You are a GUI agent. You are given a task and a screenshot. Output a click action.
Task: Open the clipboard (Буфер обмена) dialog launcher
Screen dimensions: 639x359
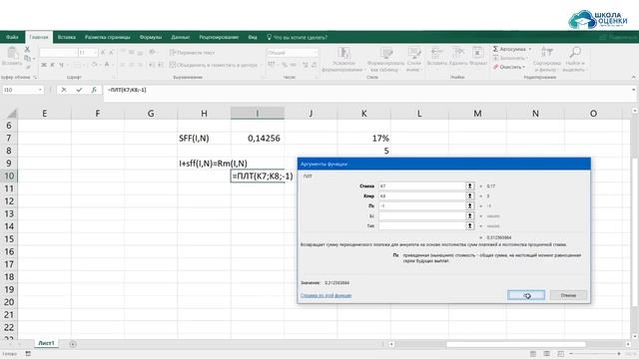pyautogui.click(x=35, y=77)
